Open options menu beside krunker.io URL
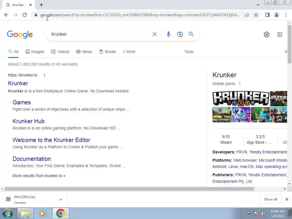292x219 pixels. click(x=44, y=75)
